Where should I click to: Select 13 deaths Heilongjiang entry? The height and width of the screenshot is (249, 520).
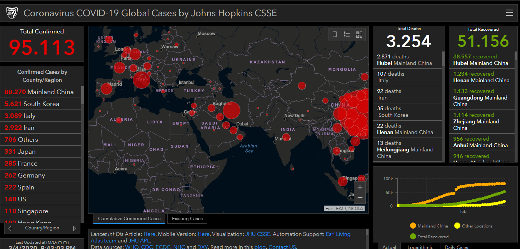[407, 150]
